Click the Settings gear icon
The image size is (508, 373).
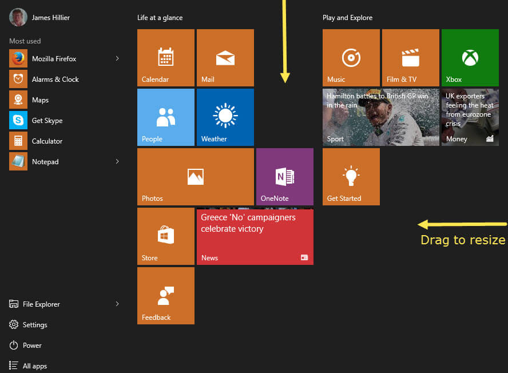[x=14, y=324]
